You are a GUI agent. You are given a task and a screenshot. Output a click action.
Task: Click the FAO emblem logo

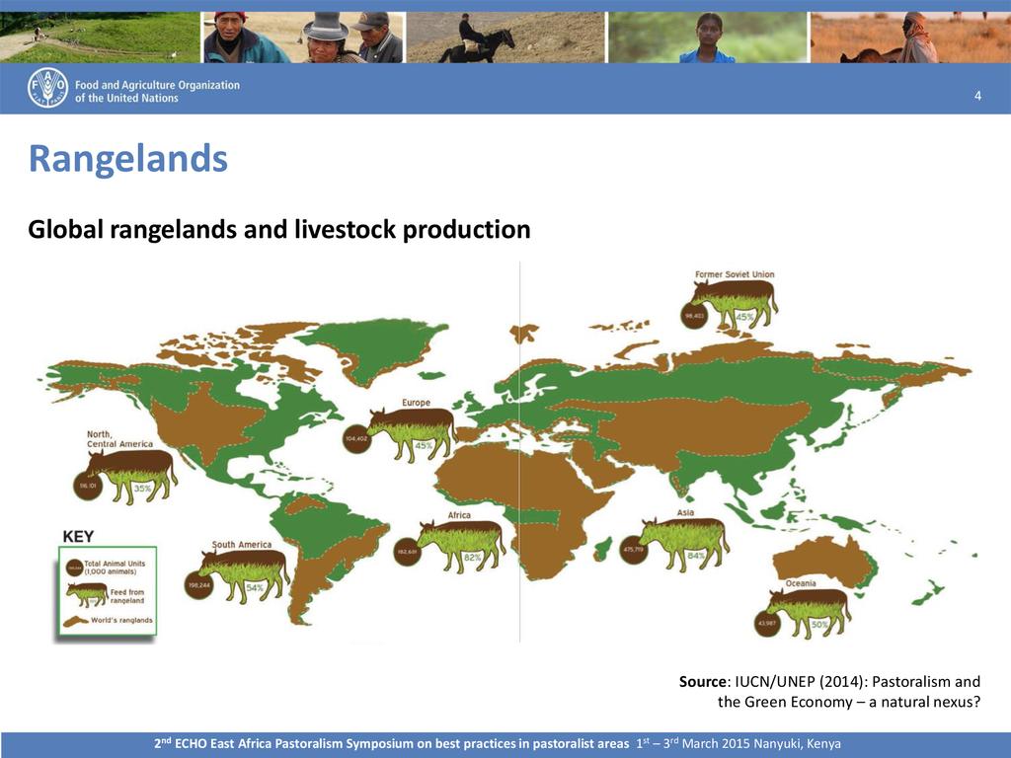(x=47, y=89)
